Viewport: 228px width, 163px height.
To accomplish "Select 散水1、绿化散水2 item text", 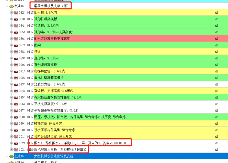I will click(x=81, y=143).
